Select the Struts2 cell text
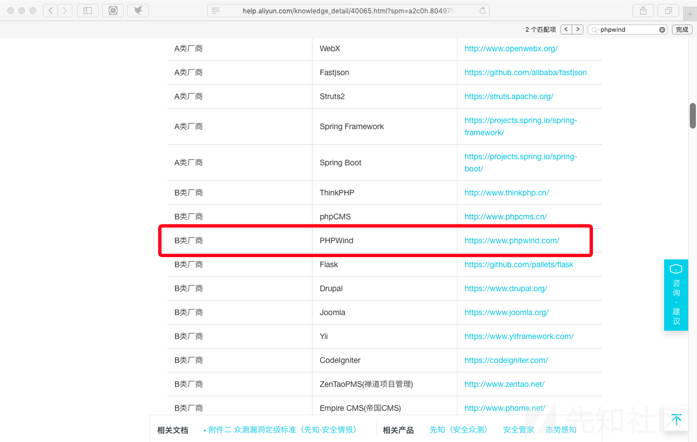697x442 pixels. coord(332,96)
